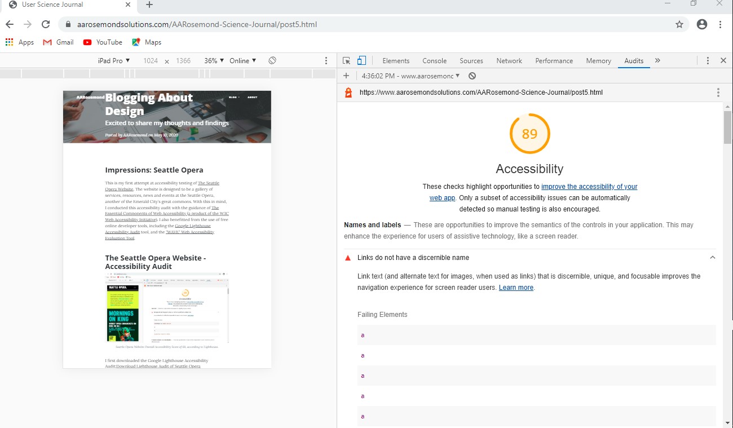
Task: Open the 36% zoom level dropdown
Action: click(213, 60)
